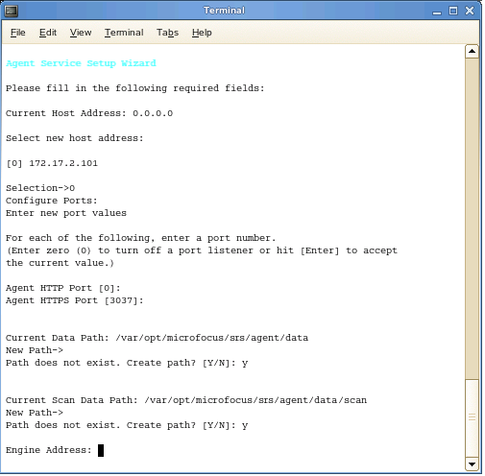
Task: Click 'Select new host address:' text
Action: coord(75,138)
